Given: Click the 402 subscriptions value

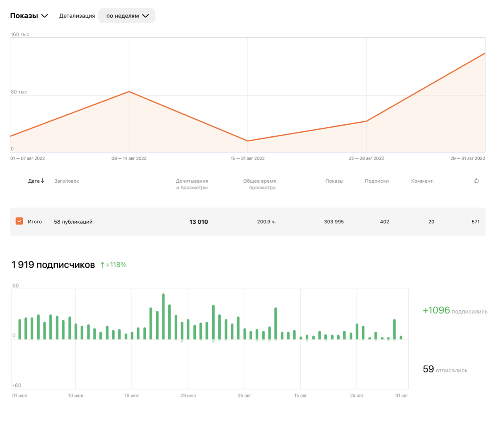Looking at the screenshot, I should [x=384, y=222].
